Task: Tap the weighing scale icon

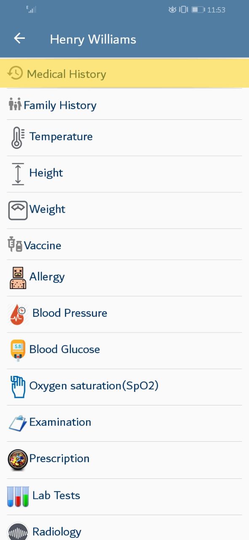Action: coord(18,210)
